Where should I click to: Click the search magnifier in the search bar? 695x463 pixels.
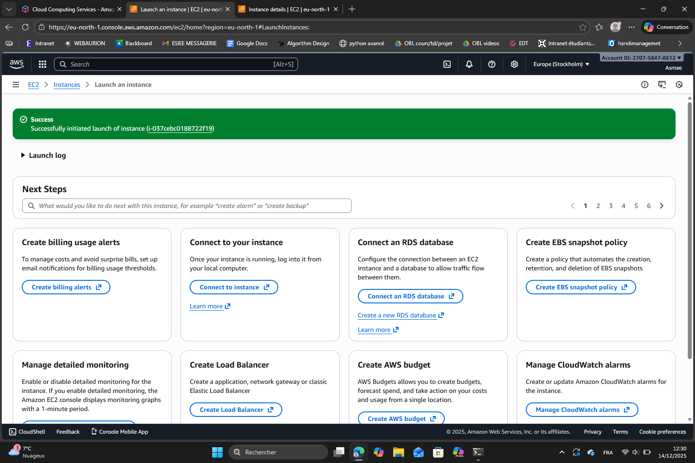(x=63, y=64)
